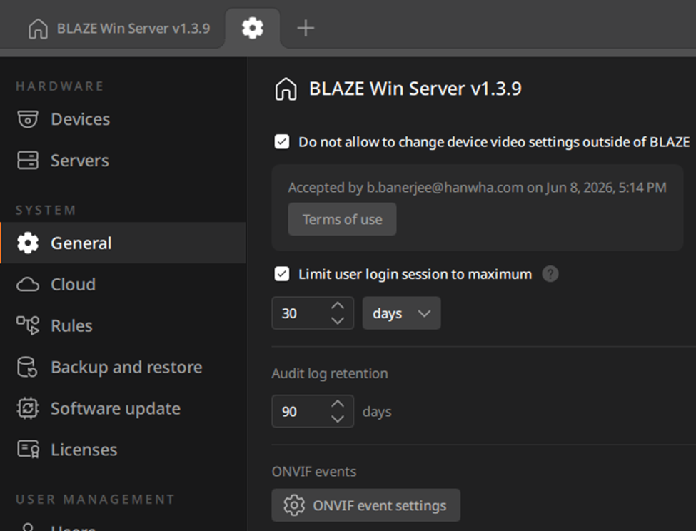Toggle Limit user login session checkbox

(x=282, y=274)
